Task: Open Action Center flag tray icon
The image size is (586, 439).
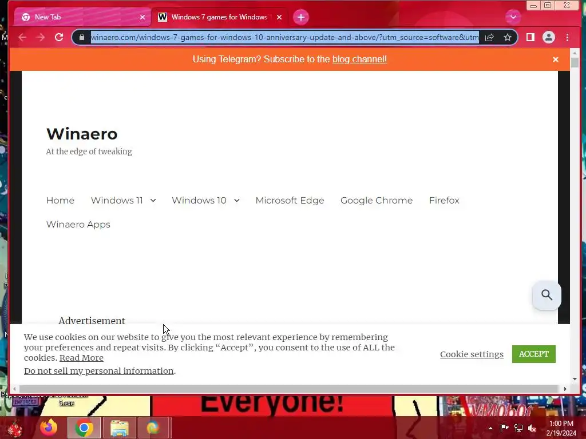Action: (504, 428)
